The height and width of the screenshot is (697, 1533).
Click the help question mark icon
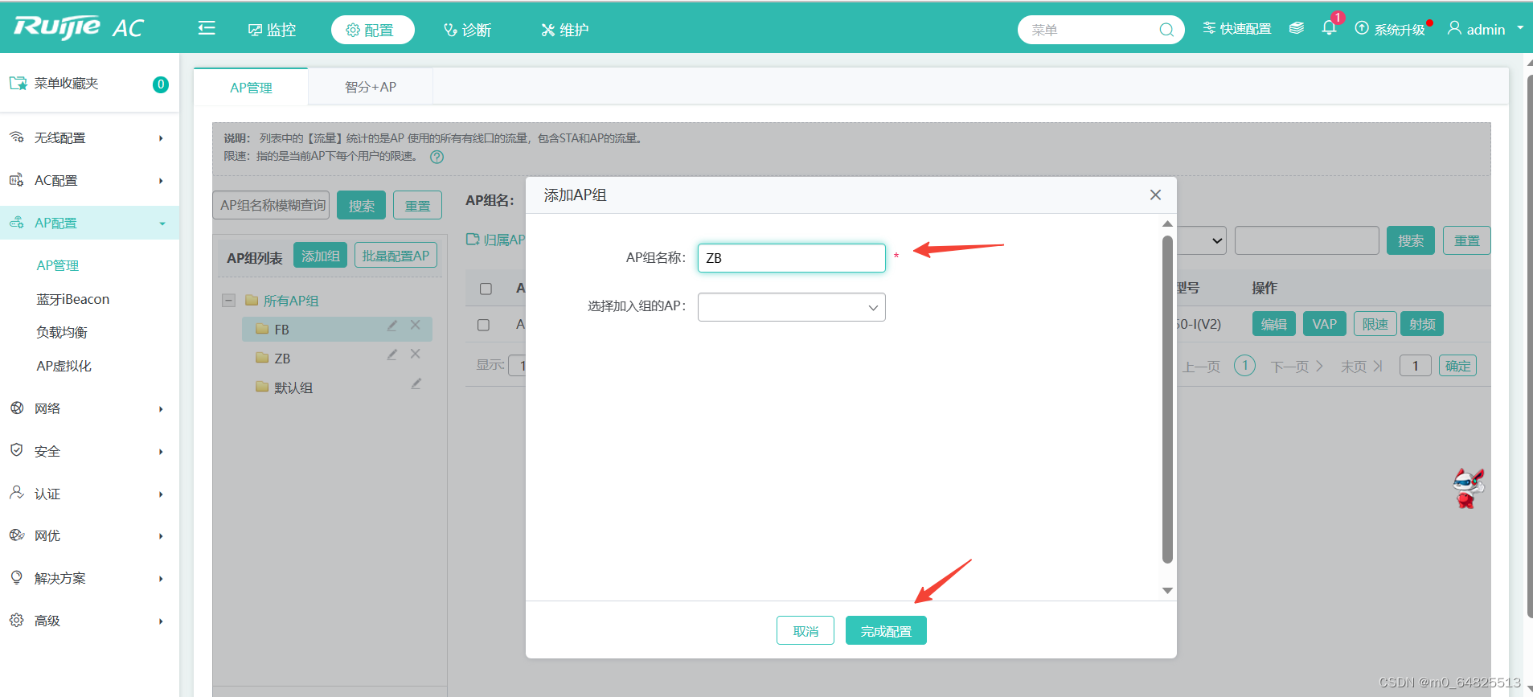point(437,157)
